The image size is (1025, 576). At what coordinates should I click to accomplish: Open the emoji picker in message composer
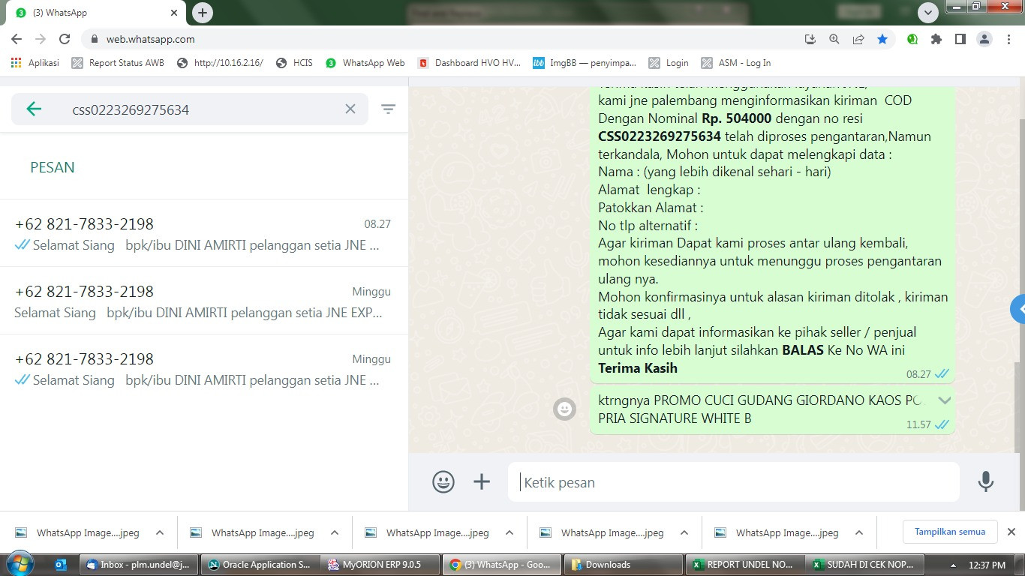point(443,481)
